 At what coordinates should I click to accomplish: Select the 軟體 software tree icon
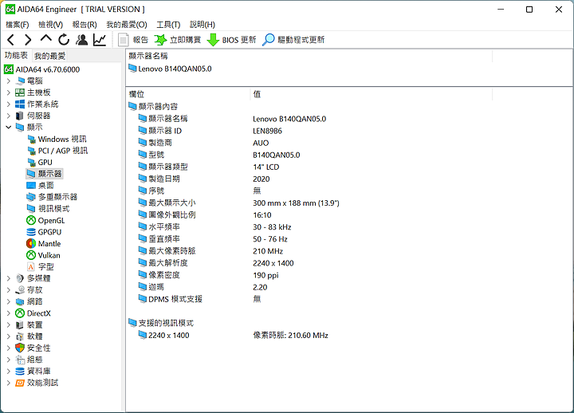point(20,336)
